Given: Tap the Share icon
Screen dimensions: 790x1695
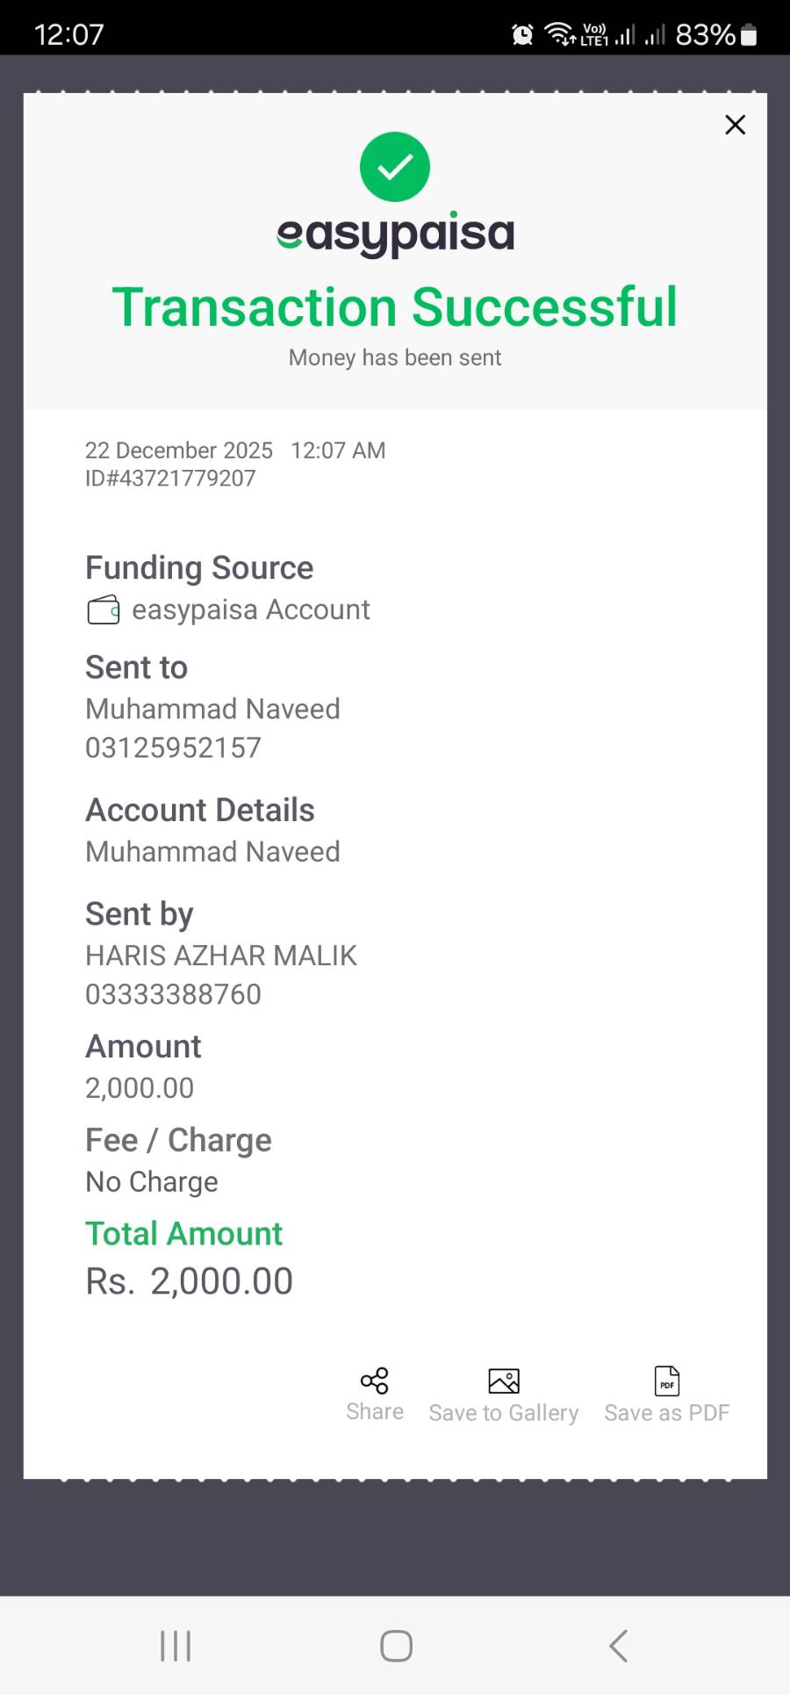Looking at the screenshot, I should point(375,1381).
